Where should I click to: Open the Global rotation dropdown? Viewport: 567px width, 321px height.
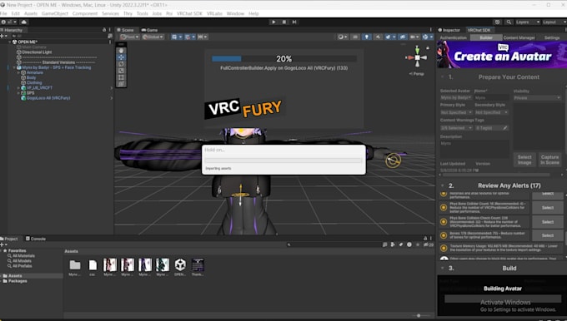(153, 37)
